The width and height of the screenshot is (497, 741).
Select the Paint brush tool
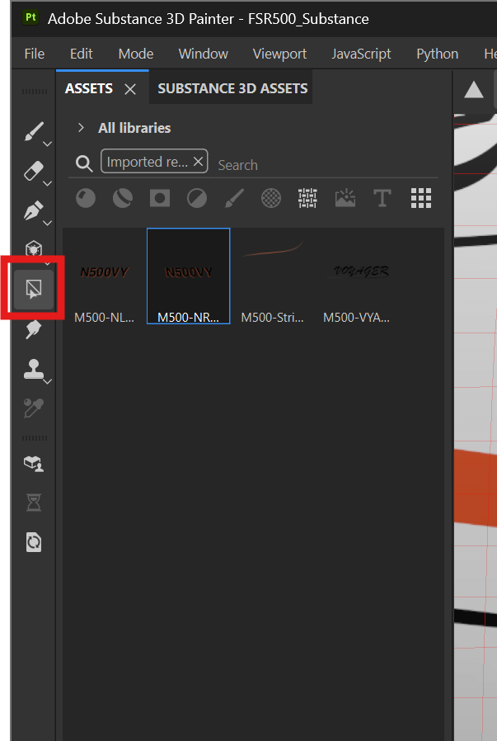[x=33, y=131]
